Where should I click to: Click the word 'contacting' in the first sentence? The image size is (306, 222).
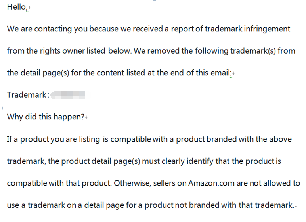click(x=53, y=29)
